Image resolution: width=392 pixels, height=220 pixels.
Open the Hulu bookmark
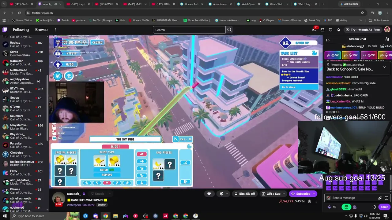[x=120, y=20]
